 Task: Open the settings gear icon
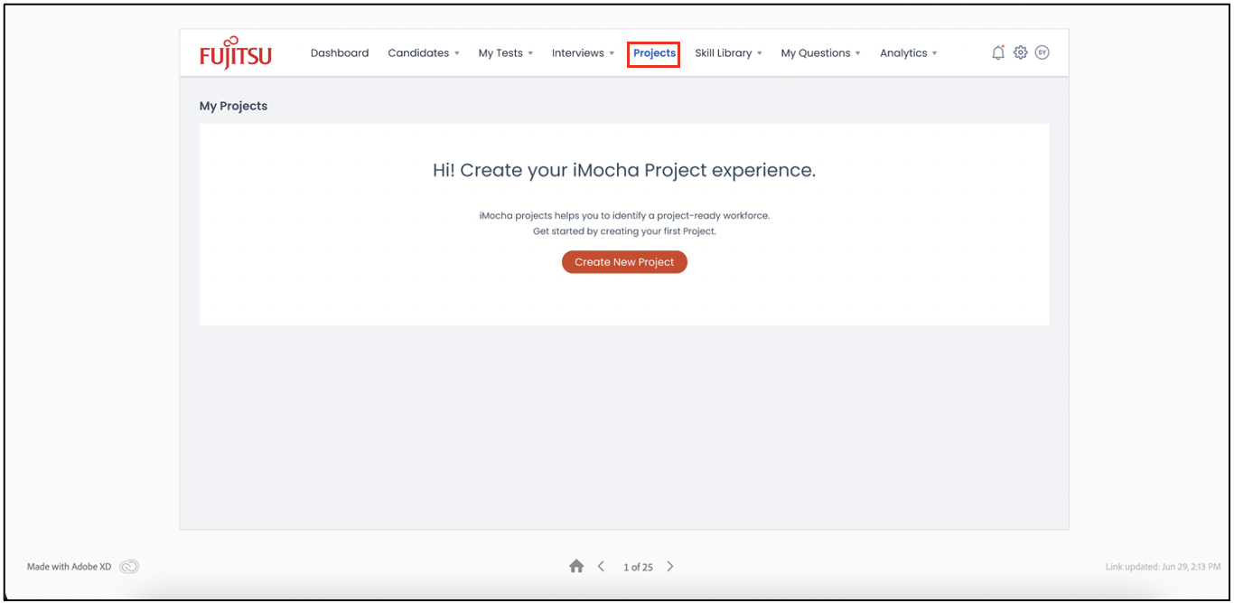point(1021,52)
